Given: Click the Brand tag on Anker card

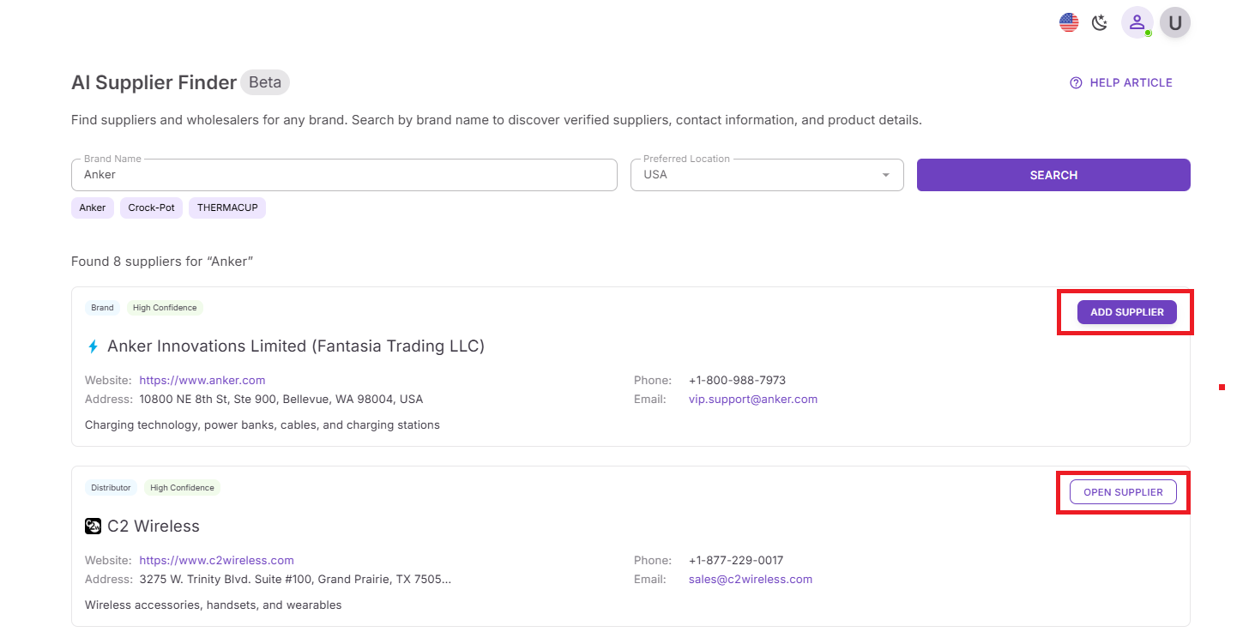Looking at the screenshot, I should (x=102, y=308).
